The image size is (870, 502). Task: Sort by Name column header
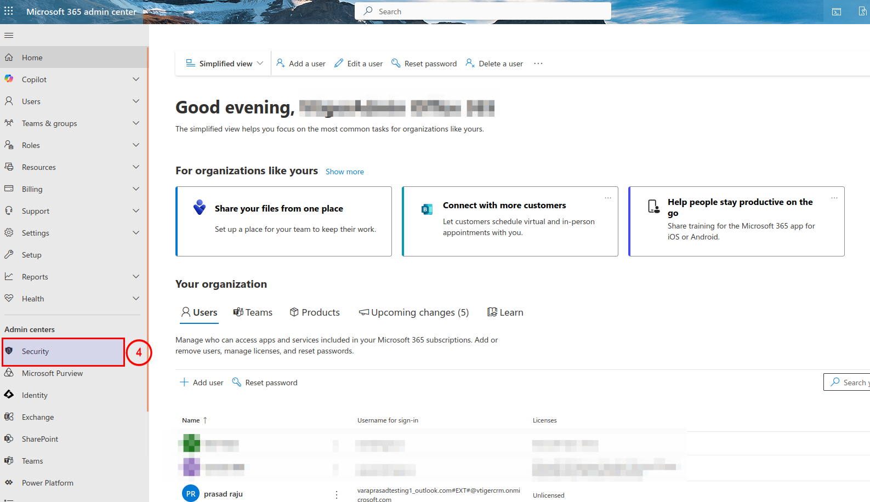[x=195, y=420]
